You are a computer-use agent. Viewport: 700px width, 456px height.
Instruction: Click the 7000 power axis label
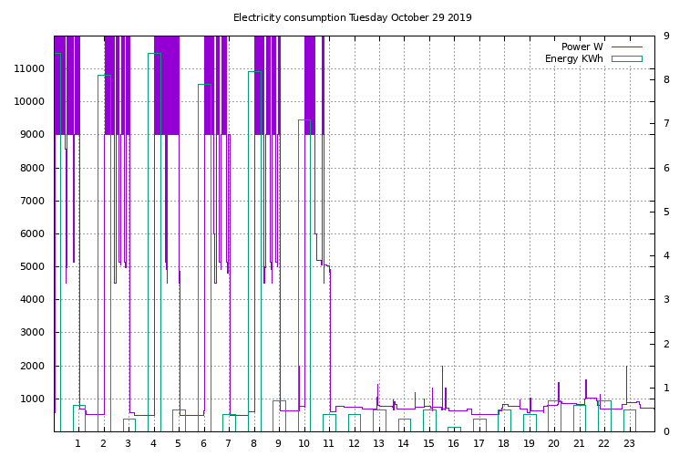tap(32, 201)
